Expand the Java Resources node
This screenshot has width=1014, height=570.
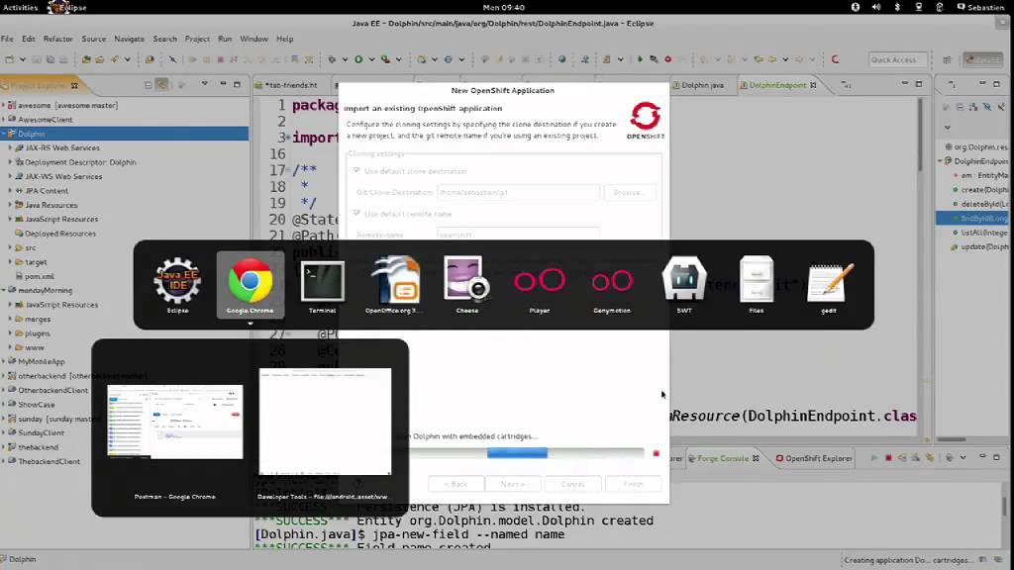(10, 204)
